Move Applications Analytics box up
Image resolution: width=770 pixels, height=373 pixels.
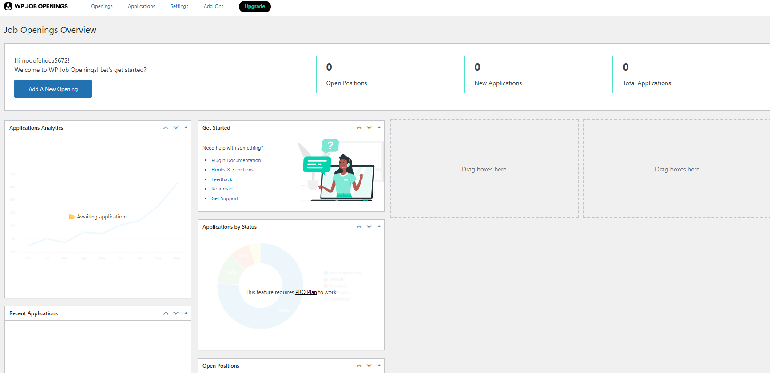pyautogui.click(x=166, y=128)
